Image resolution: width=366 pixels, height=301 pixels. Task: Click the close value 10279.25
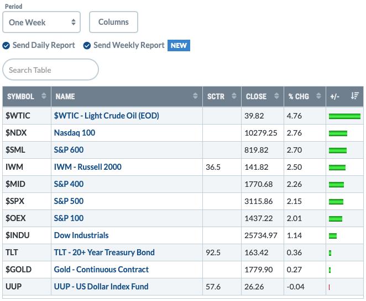pyautogui.click(x=261, y=133)
